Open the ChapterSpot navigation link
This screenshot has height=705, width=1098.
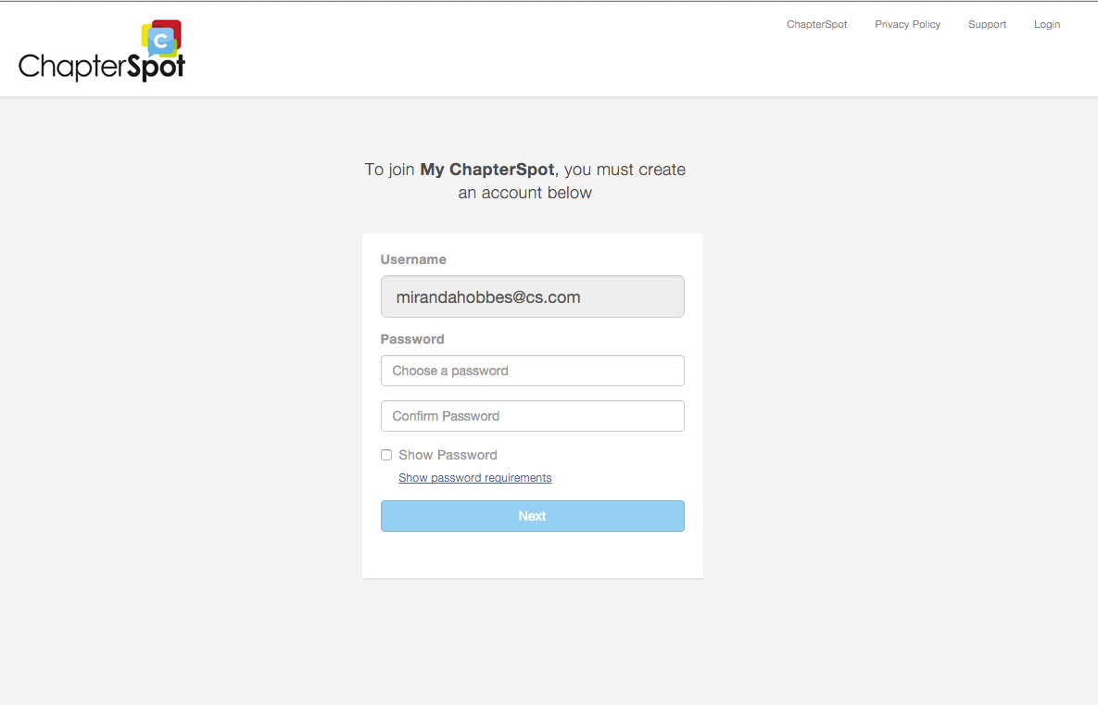816,24
